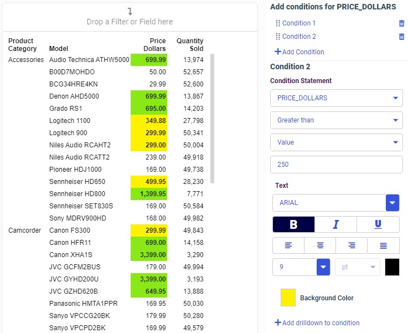Delete Condition 2 with its trash icon
This screenshot has height=333, width=408.
point(401,37)
